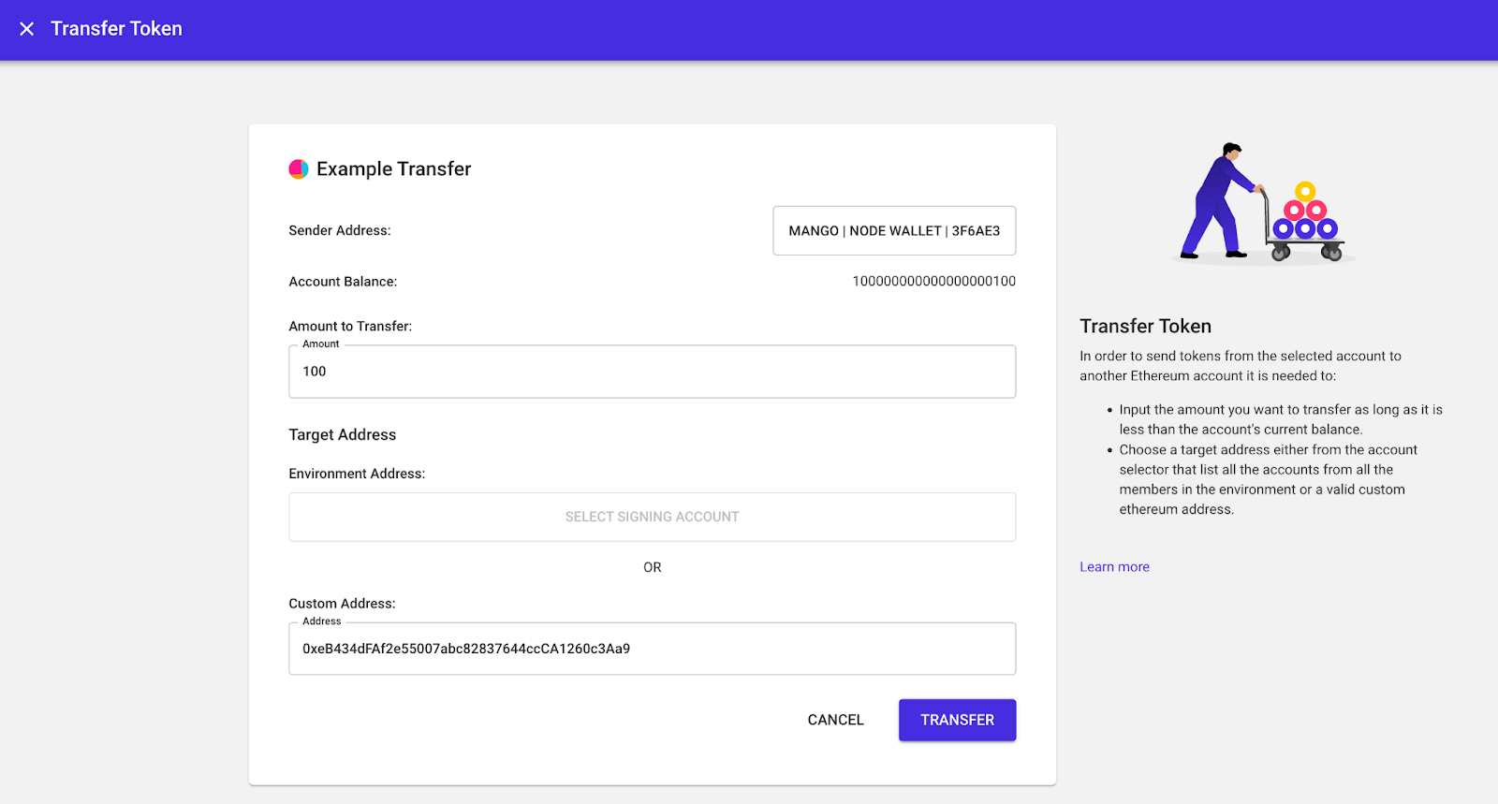
Task: Click the 0xeB434 custom address text
Action: point(466,648)
